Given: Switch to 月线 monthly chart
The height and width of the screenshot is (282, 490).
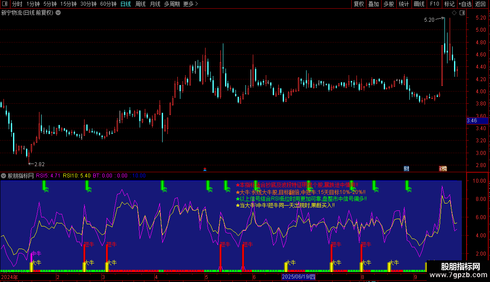Looking at the screenshot, I should tap(155, 4).
